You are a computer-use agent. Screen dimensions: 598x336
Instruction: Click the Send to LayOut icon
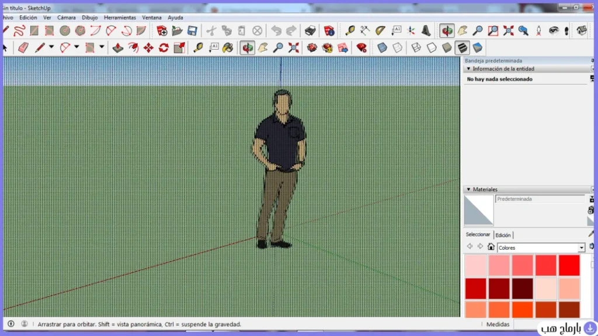[x=342, y=48]
